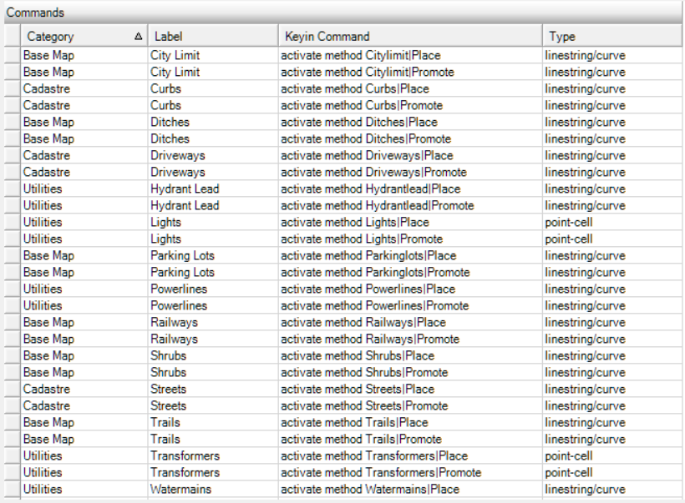The image size is (685, 503).
Task: Click point-cell type in Lights|Place row
Action: 568,223
